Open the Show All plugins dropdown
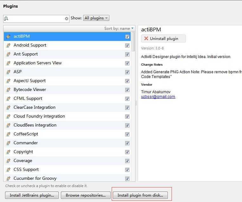 tap(96, 18)
